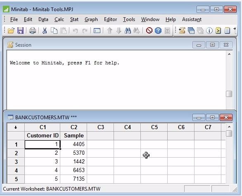This screenshot has width=242, height=196.
Task: Click worksheet scrollbar up arrow
Action: 229,127
